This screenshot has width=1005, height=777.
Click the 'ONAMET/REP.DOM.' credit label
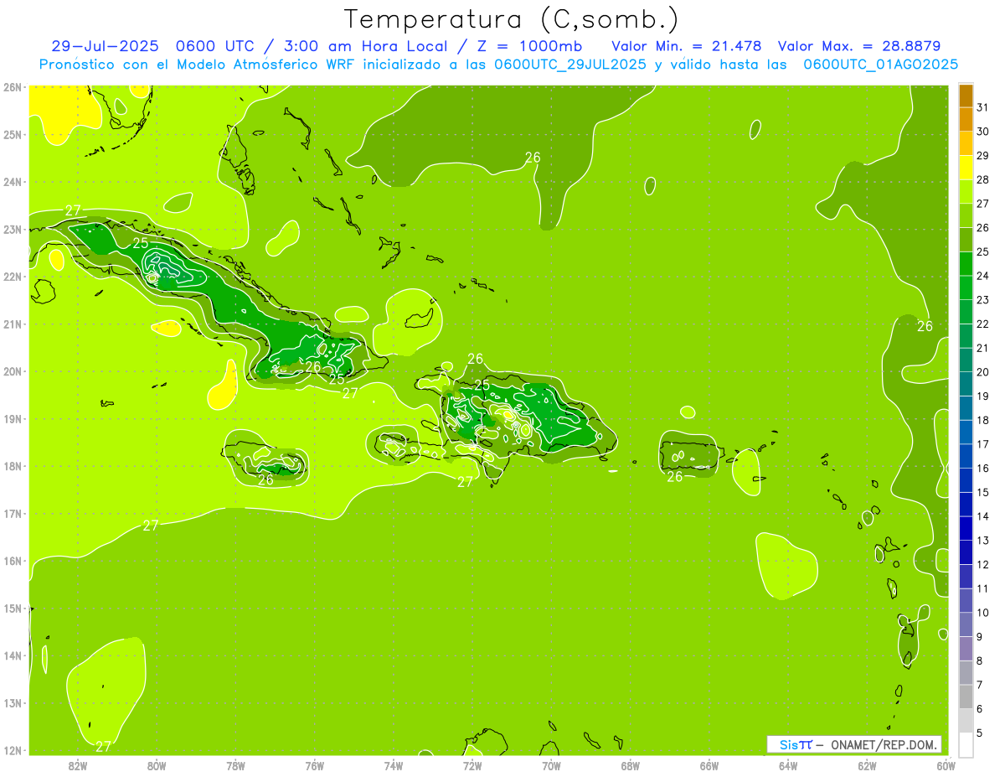[x=885, y=744]
